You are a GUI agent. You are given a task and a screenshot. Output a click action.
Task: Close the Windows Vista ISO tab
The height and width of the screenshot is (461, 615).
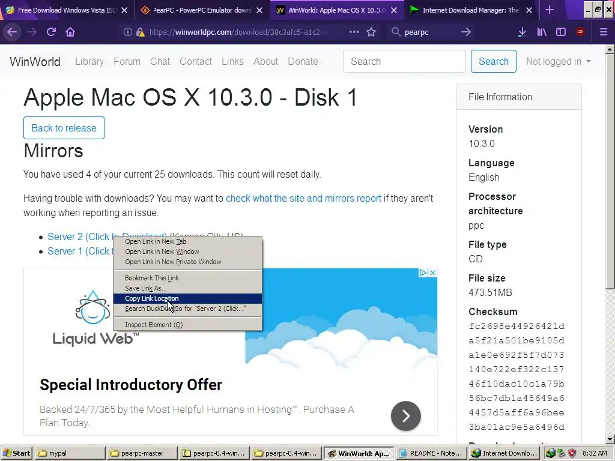pyautogui.click(x=124, y=11)
